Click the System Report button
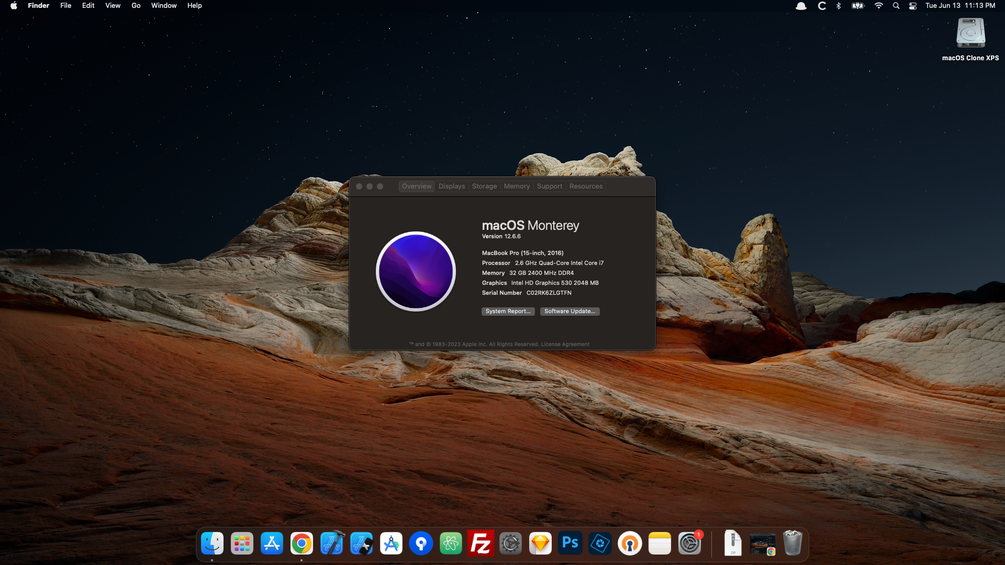 coord(508,312)
